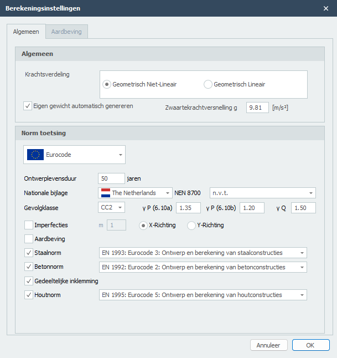Disable Gedeeltelijke inklemming checkbox
This screenshot has width=337, height=358.
(x=29, y=281)
